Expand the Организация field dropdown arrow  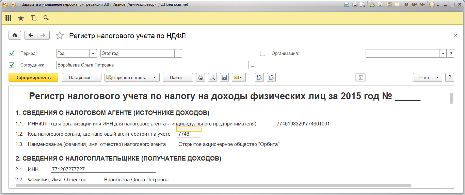443,54
